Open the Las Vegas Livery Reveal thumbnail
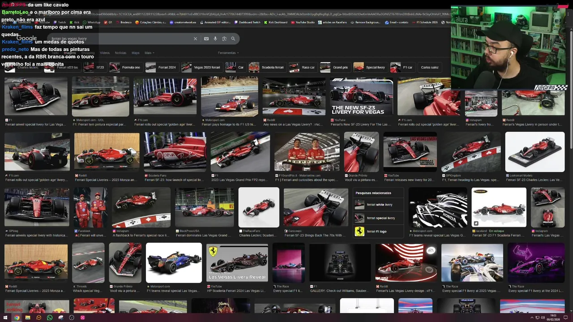Image resolution: width=573 pixels, height=322 pixels. click(x=237, y=263)
